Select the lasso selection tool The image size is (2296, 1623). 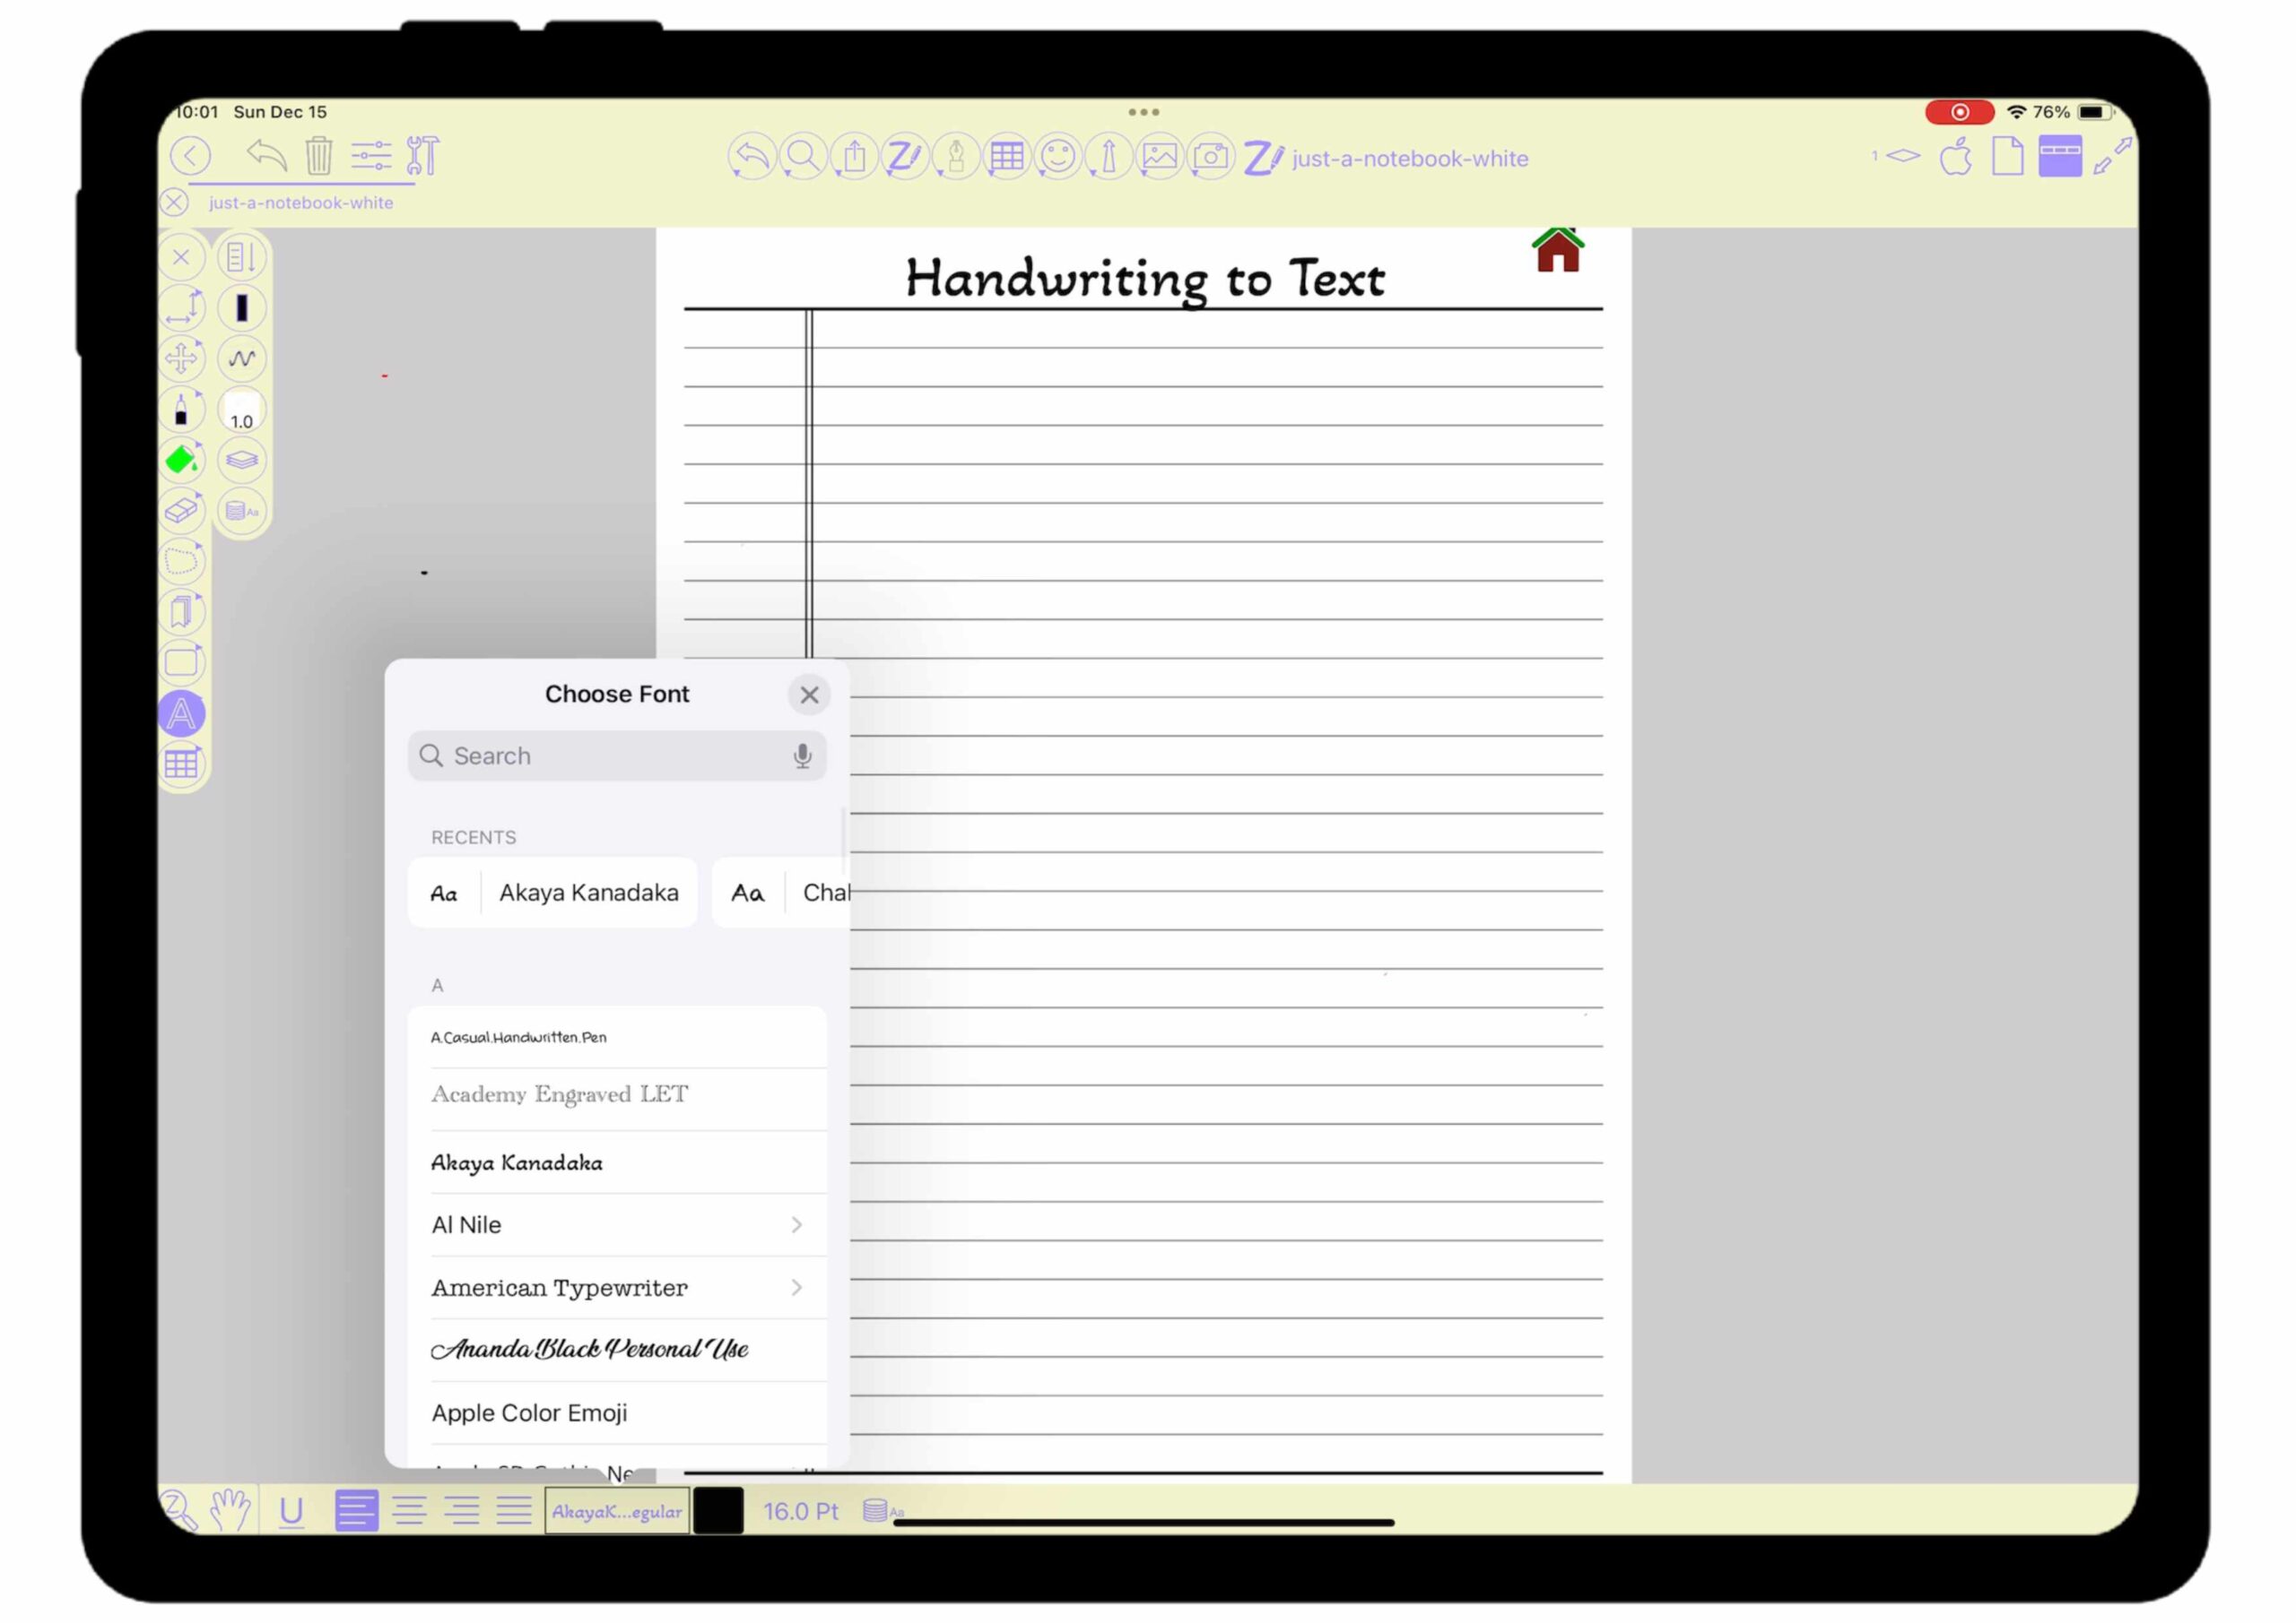point(181,562)
